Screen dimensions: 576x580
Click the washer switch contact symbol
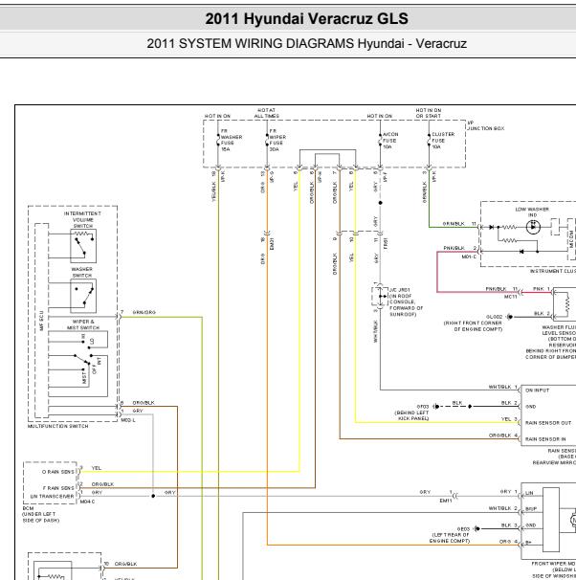click(83, 296)
